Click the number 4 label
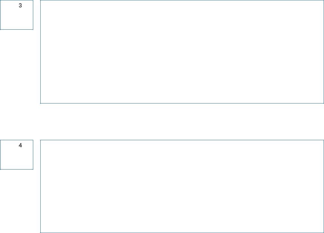The image size is (324, 233). pyautogui.click(x=20, y=145)
